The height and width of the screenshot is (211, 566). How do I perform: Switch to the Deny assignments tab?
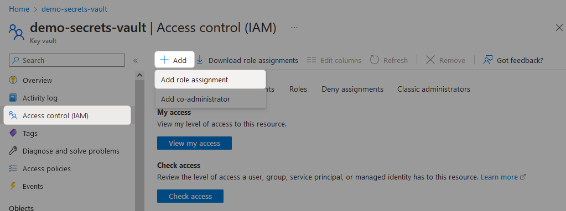[x=352, y=89]
